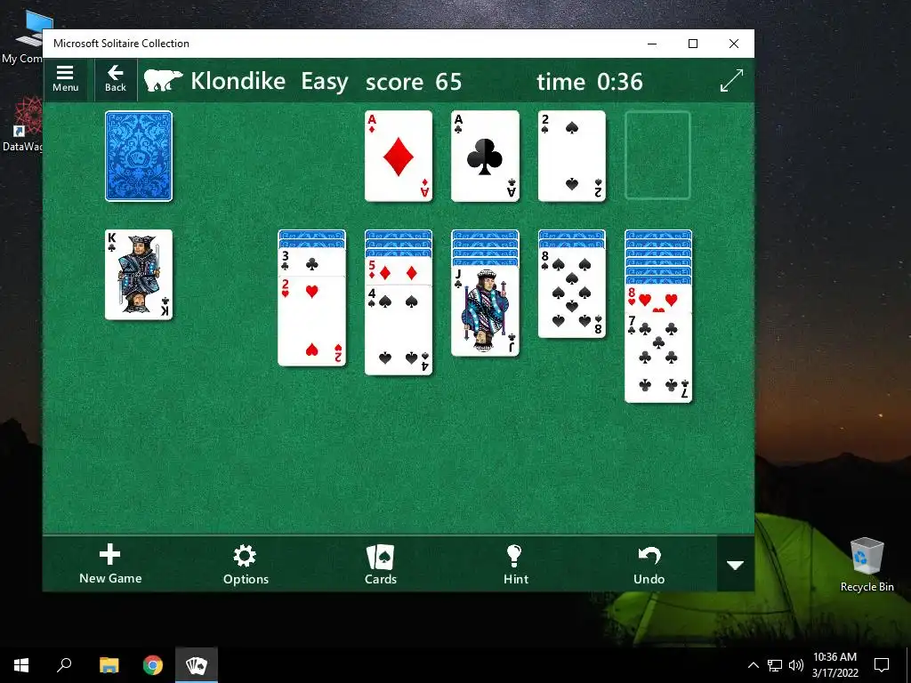Open game Options gear
Screen dimensions: 911x683
[246, 564]
